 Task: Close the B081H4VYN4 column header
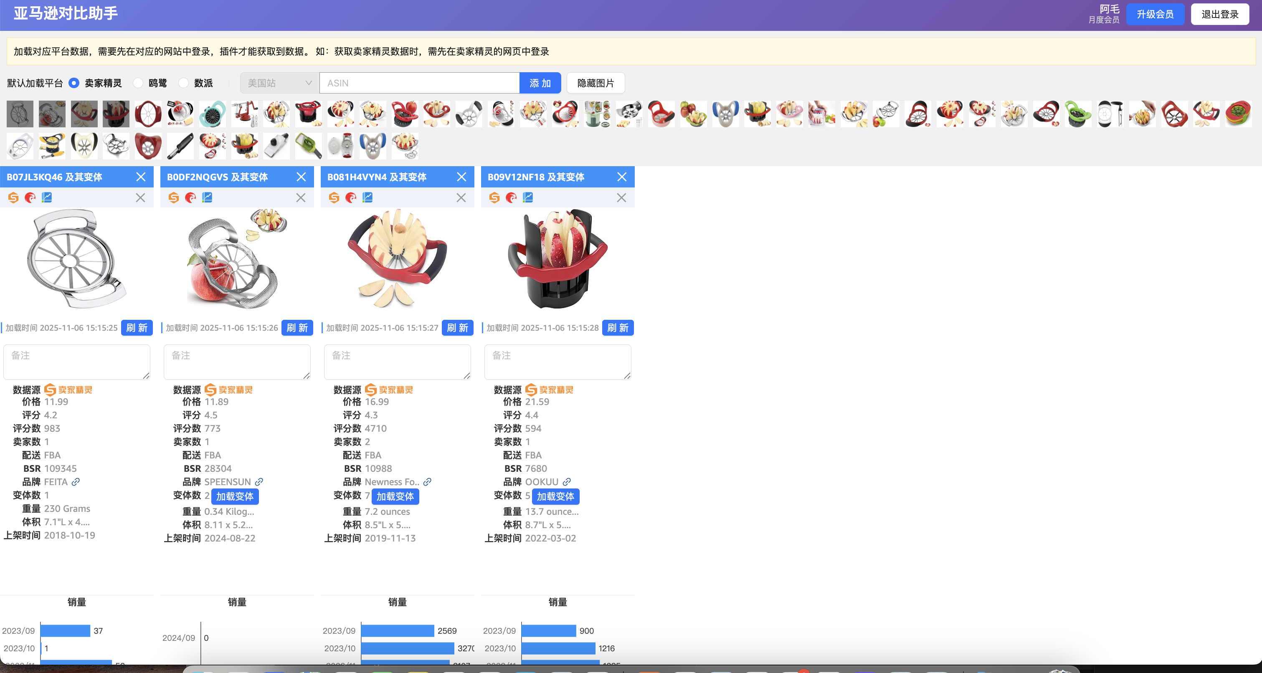coord(461,177)
